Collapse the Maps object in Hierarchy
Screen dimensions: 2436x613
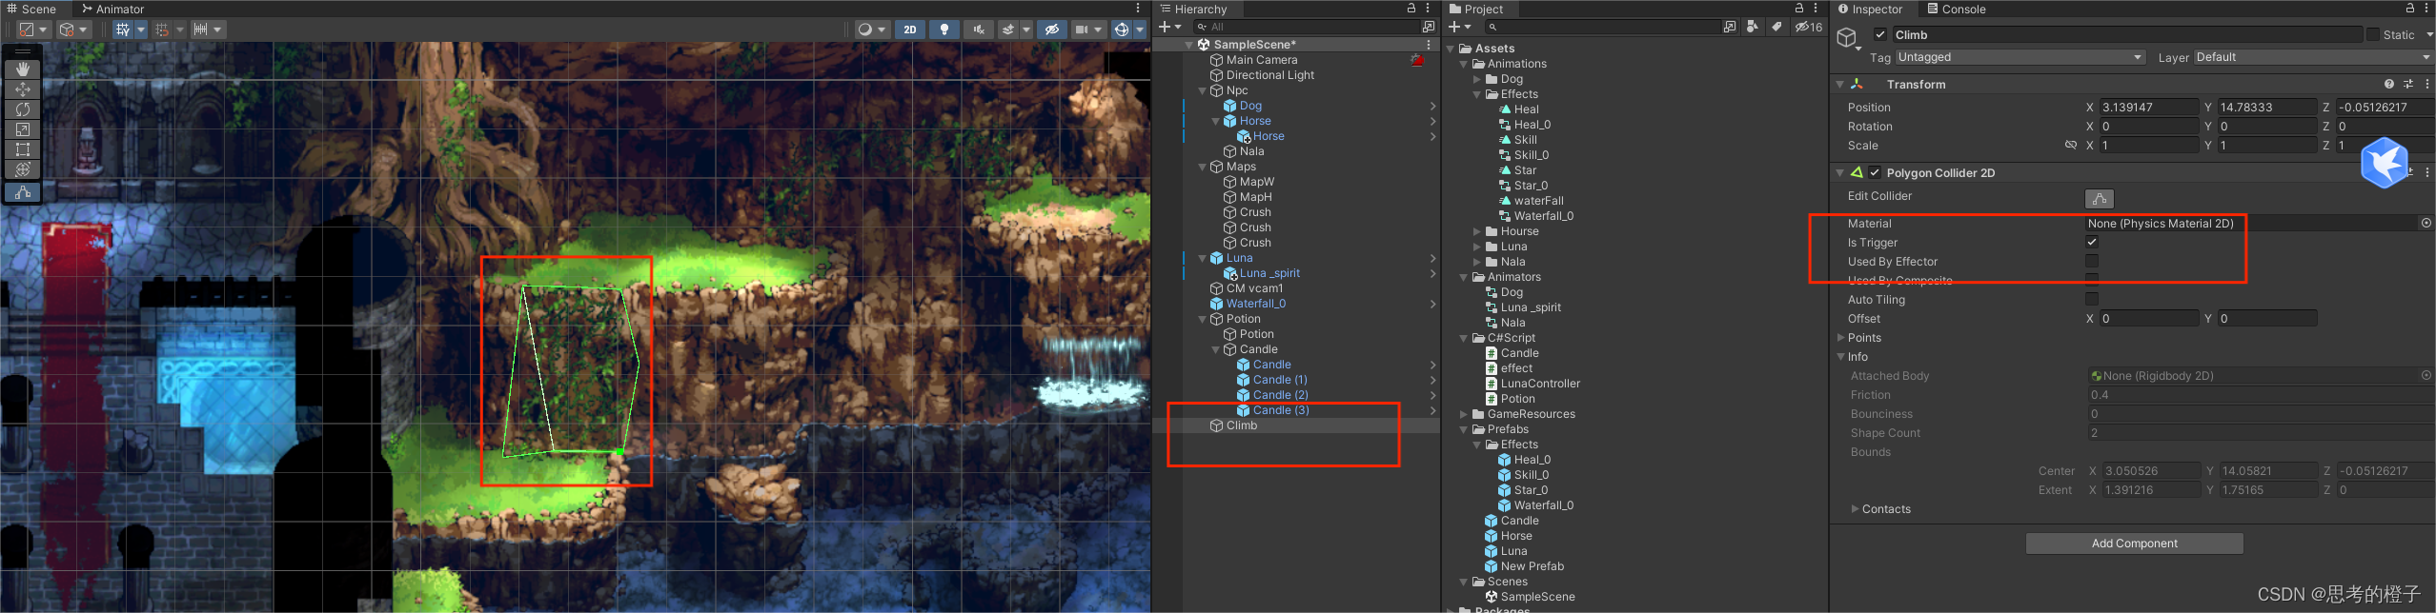tap(1202, 167)
